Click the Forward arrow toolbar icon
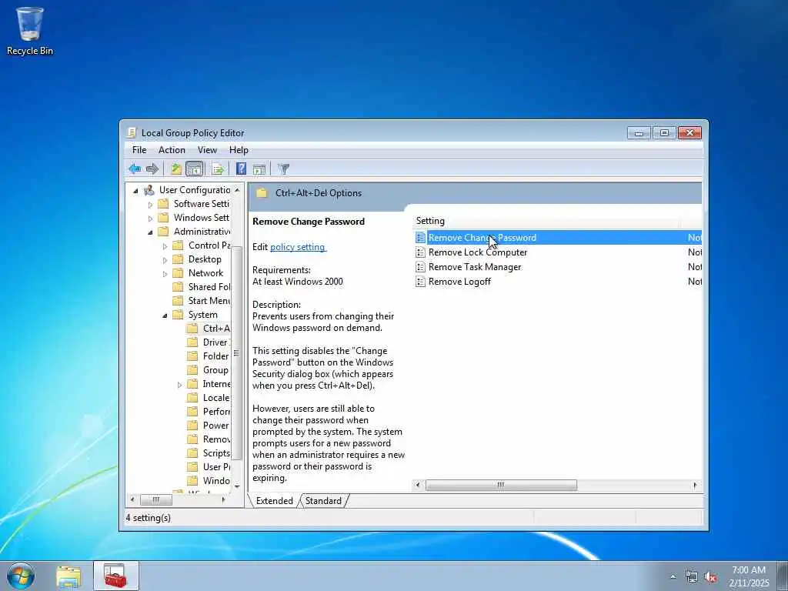 coord(152,169)
